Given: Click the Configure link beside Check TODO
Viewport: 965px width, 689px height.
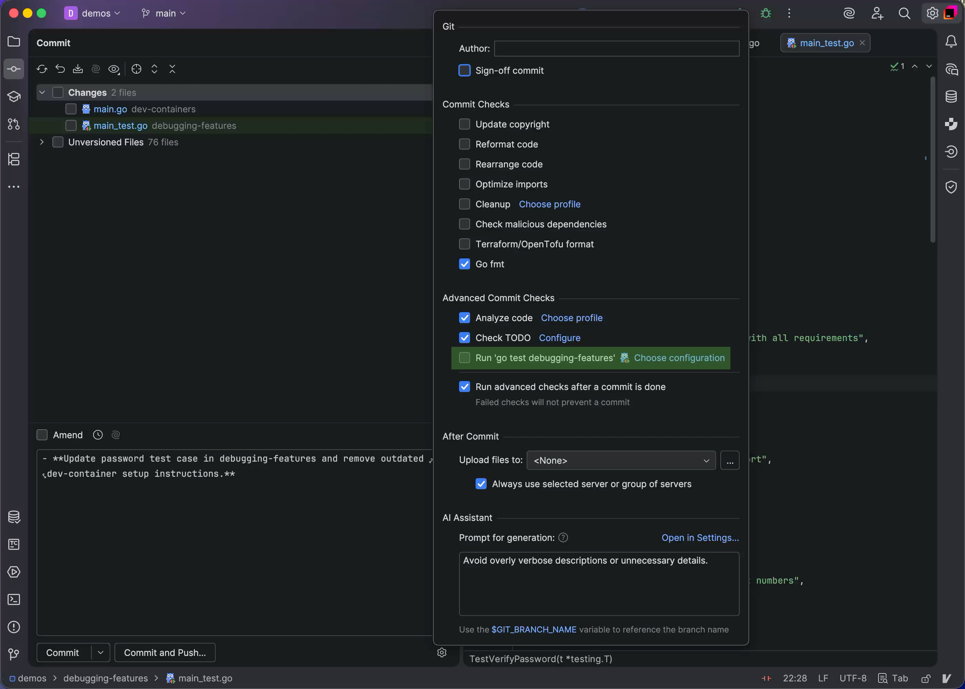Looking at the screenshot, I should [559, 338].
